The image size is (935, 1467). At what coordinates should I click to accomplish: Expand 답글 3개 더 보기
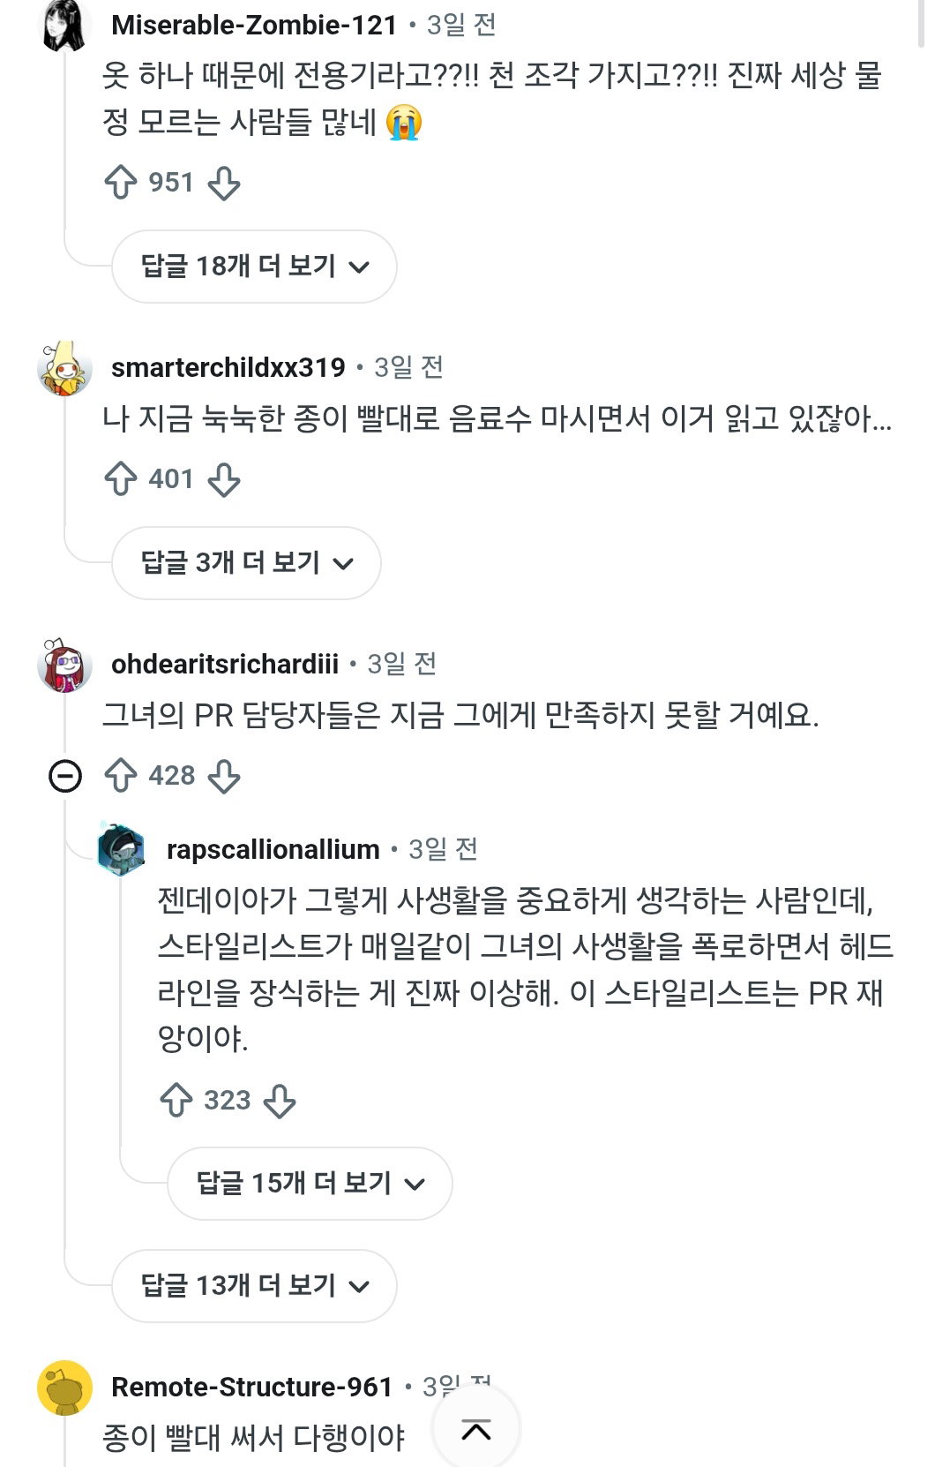pos(246,563)
